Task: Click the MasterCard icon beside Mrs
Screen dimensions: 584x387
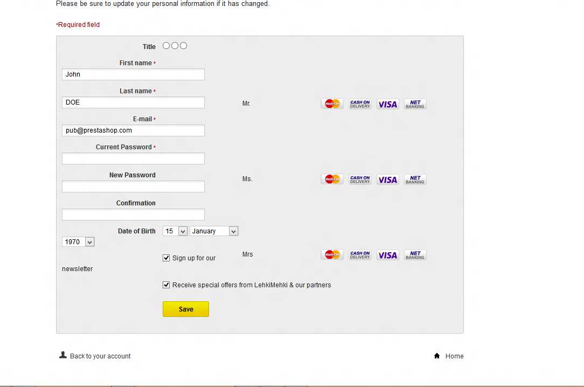Action: [332, 254]
